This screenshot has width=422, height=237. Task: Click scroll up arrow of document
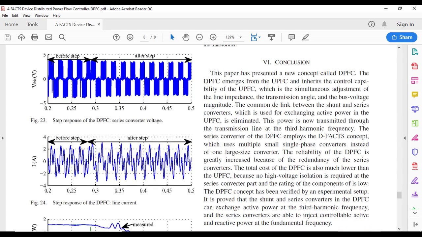399,48
